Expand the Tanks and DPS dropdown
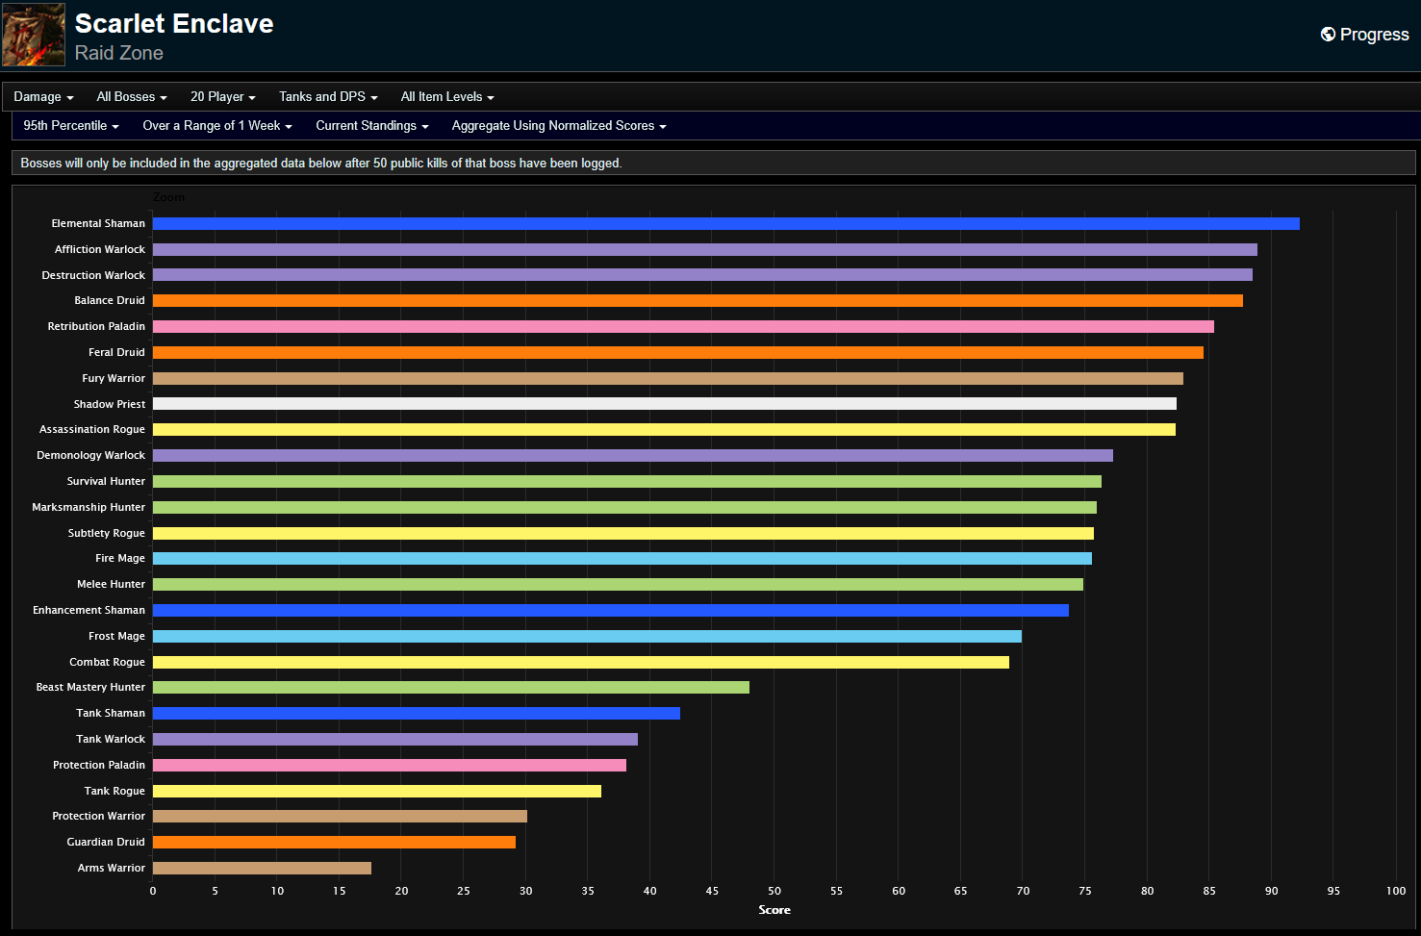The image size is (1421, 936). [327, 96]
